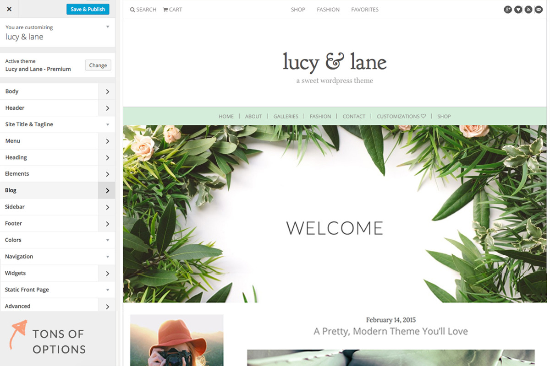Expand the Colors section
Screen dimensions: 550x366
coord(57,240)
